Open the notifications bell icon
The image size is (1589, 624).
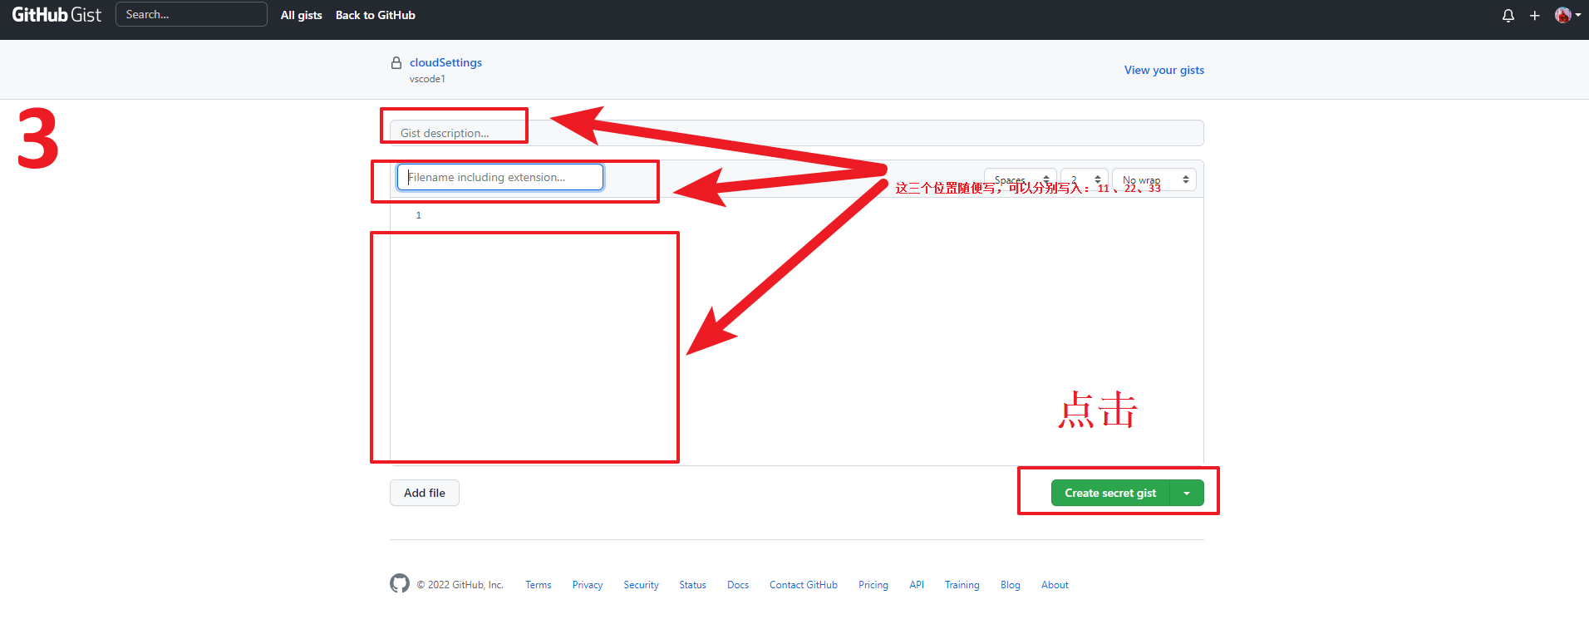[x=1508, y=15]
